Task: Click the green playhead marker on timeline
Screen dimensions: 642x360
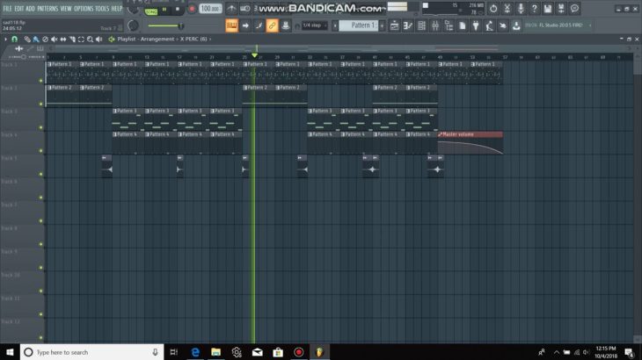Action: [x=255, y=54]
